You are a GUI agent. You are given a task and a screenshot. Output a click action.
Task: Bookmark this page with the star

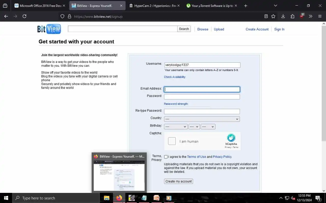273,16
